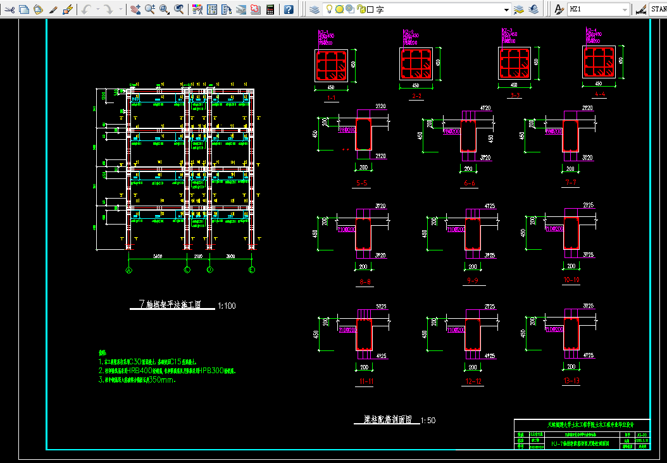The image size is (667, 463).
Task: Open the Properties palette icon
Action: pyautogui.click(x=197, y=9)
